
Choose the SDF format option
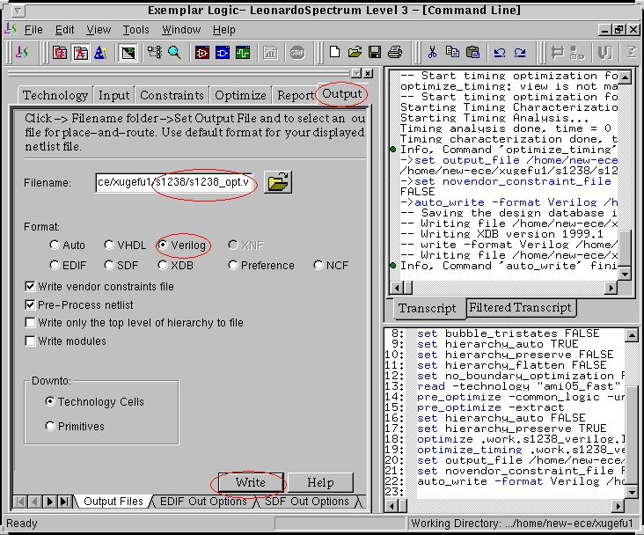tap(108, 265)
